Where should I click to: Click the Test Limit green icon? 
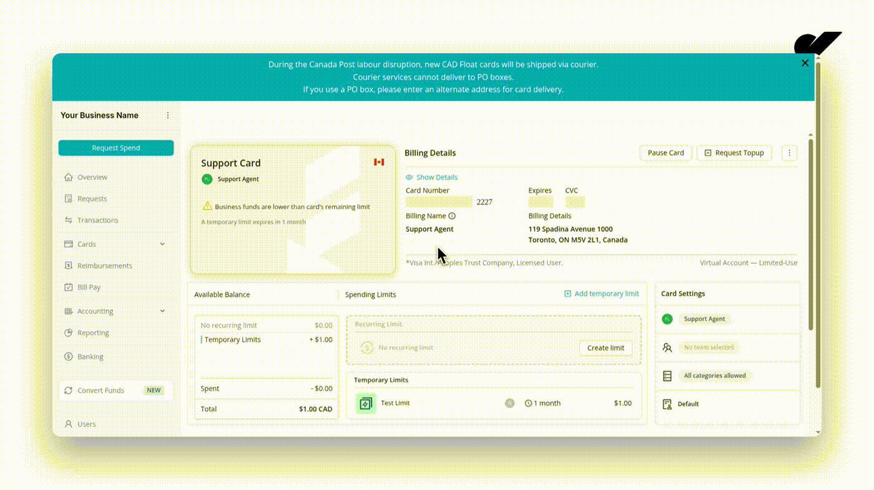[x=365, y=403]
